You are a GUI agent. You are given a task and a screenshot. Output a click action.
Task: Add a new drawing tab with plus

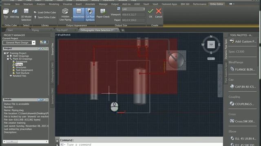(123, 30)
